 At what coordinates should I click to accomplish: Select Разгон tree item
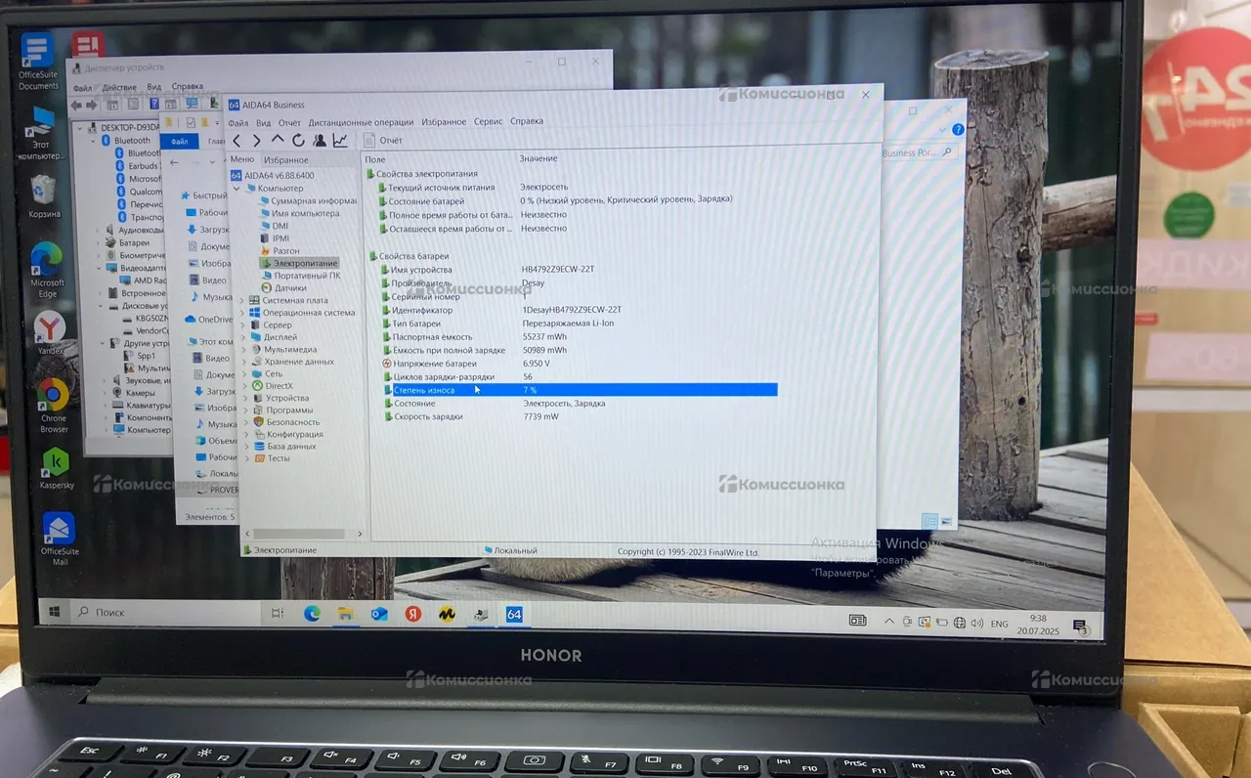(x=280, y=250)
